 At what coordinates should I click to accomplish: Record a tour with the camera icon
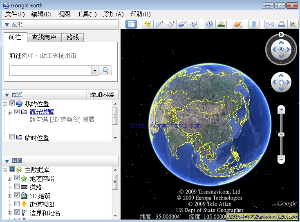[x=194, y=24]
